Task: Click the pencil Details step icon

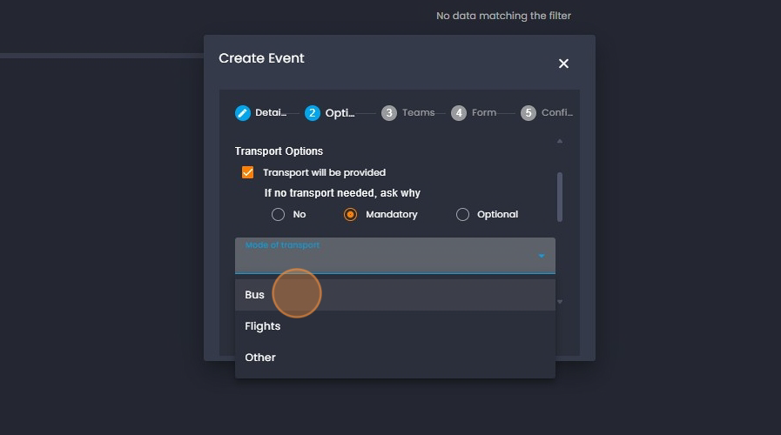Action: 243,113
